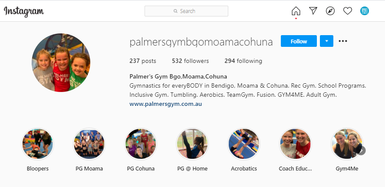Image resolution: width=385 pixels, height=187 pixels.
Task: Open the PG Moama highlight
Action: 89,144
